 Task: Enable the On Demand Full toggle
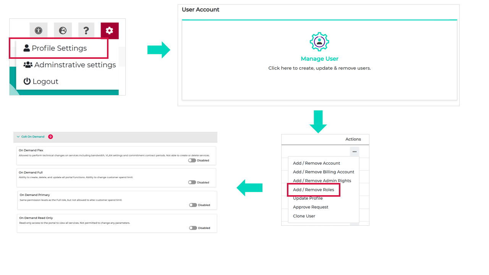(x=192, y=182)
